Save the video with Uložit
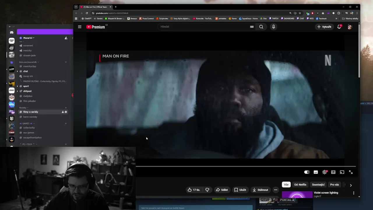Image resolution: width=373 pixels, height=210 pixels. click(240, 190)
